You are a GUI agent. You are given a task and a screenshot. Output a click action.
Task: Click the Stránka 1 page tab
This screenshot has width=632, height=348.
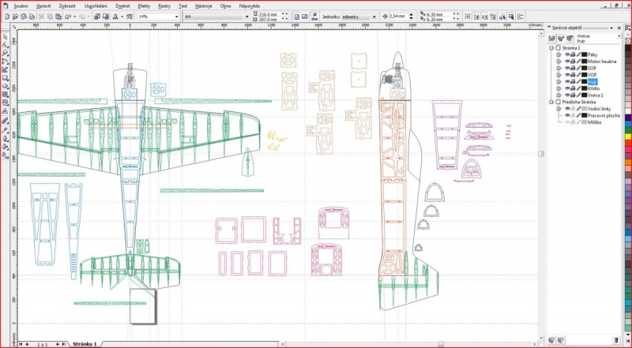pos(85,345)
